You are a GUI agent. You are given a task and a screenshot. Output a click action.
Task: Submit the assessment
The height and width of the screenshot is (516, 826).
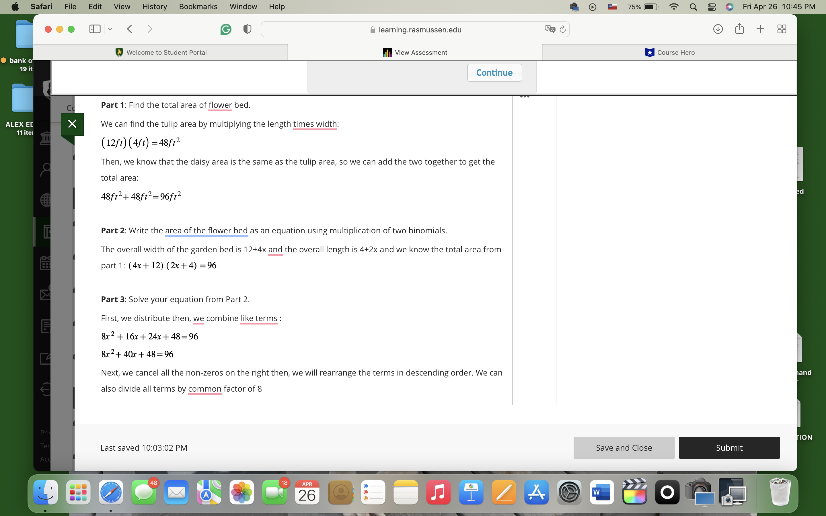pyautogui.click(x=729, y=447)
